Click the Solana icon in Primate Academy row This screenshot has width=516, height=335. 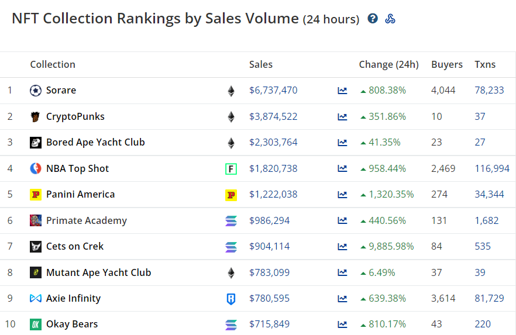pyautogui.click(x=231, y=220)
